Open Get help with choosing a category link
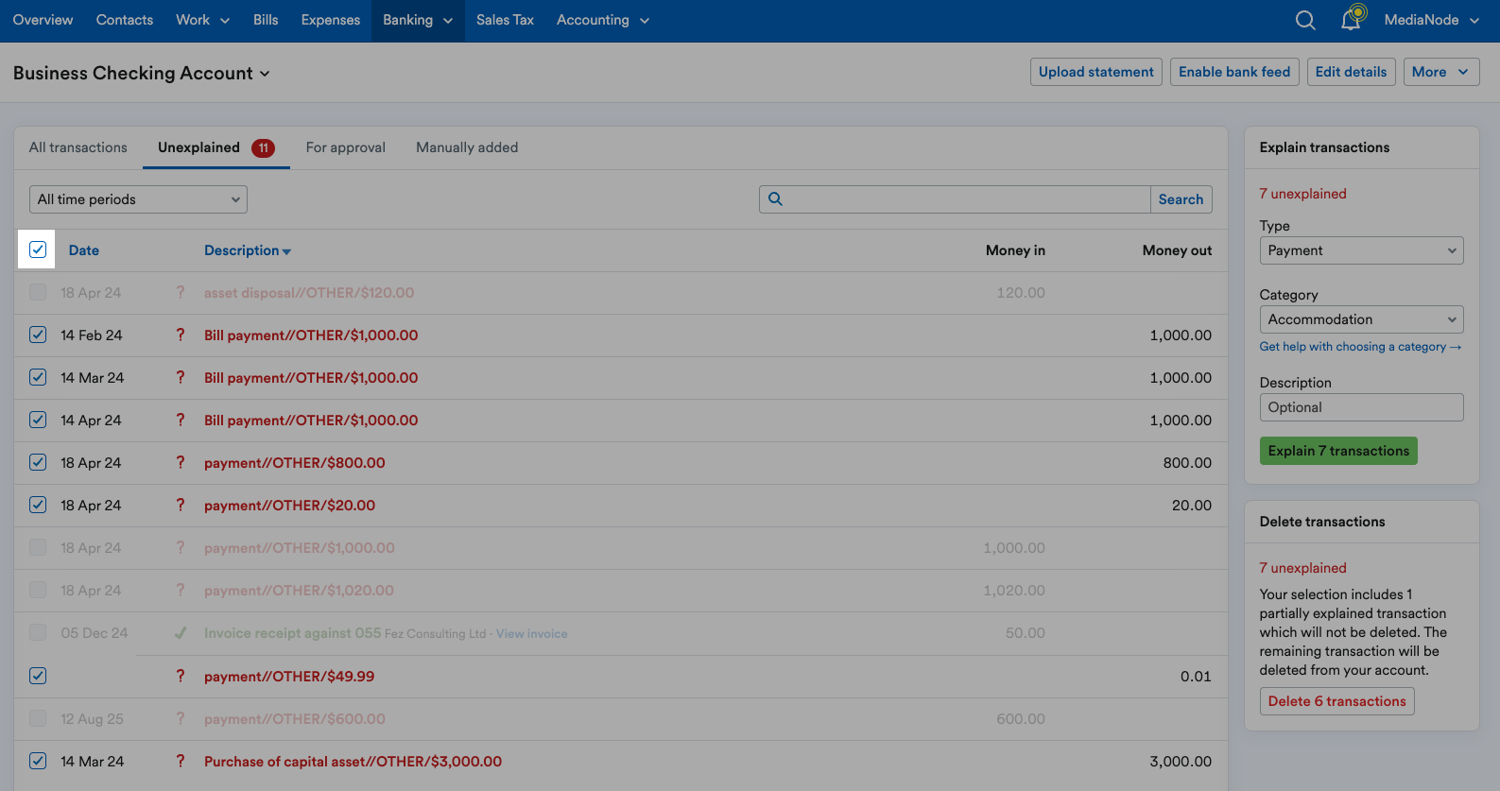1500x791 pixels. [x=1361, y=347]
